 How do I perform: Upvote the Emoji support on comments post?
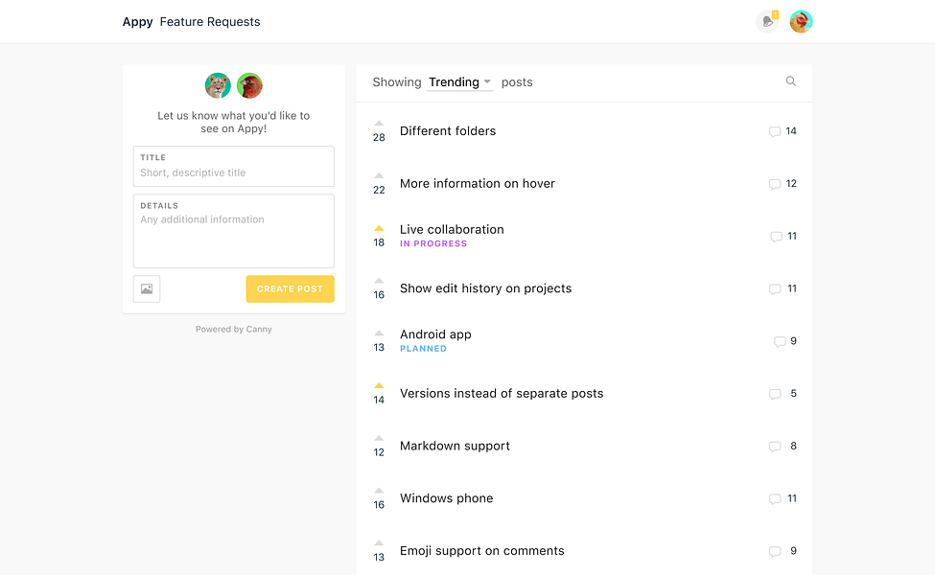tap(379, 542)
